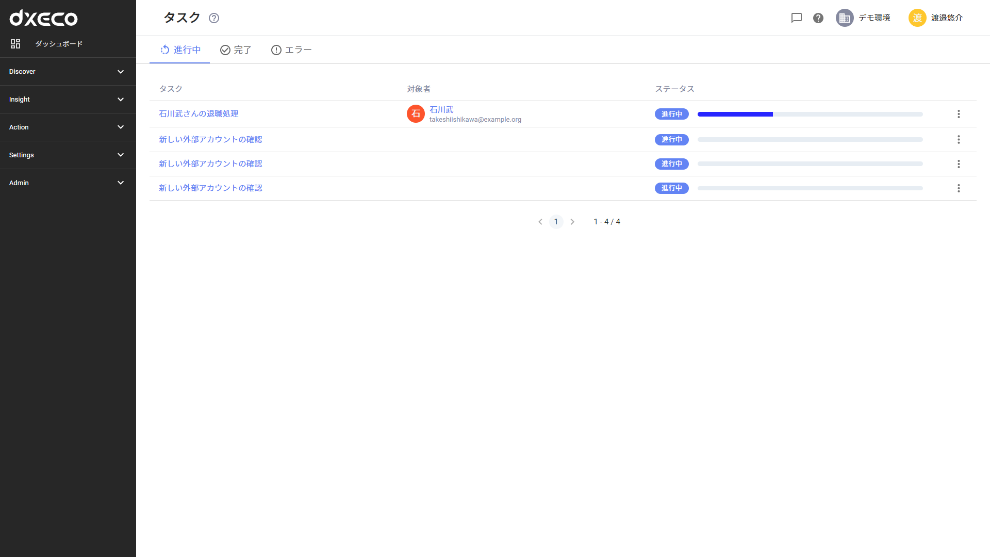Drag the progress bar for 石川武さんの退職処理
990x557 pixels.
click(809, 113)
